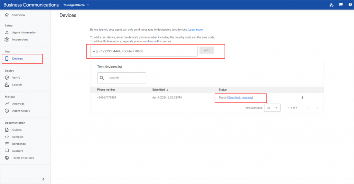This screenshot has height=184, width=354.
Task: Open Guides under Documentation
Action: [x=17, y=130]
